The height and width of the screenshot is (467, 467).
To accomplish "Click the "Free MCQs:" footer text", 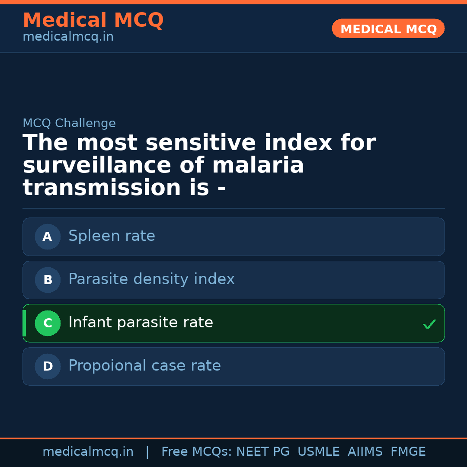I will pos(197,452).
